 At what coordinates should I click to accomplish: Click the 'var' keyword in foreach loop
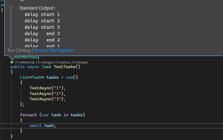pyautogui.click(x=45, y=115)
